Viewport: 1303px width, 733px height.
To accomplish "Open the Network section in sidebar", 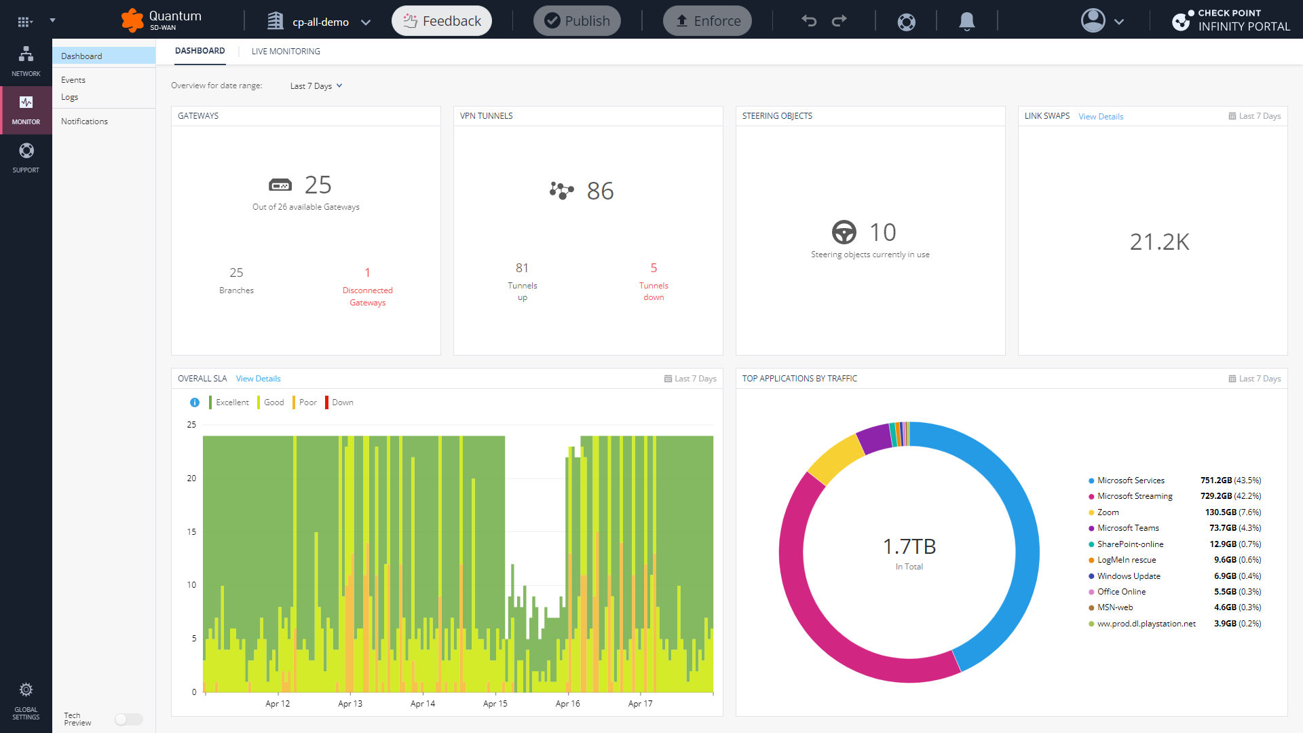I will [26, 61].
